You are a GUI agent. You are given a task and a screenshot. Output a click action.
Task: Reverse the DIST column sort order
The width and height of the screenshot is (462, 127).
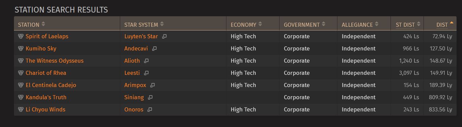(445, 24)
